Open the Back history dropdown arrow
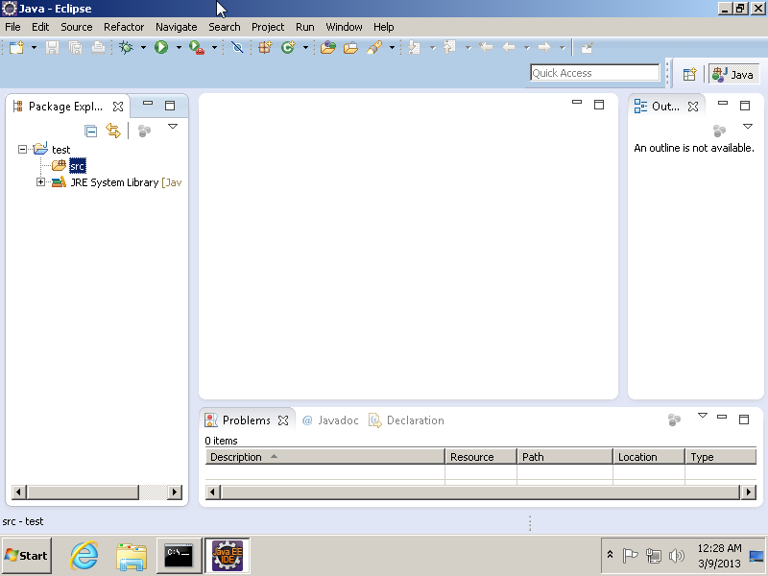Image resolution: width=768 pixels, height=576 pixels. (x=526, y=47)
